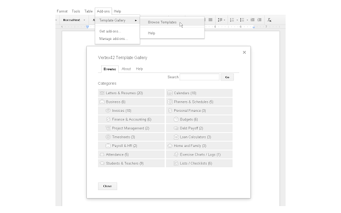Open Budgets (6) category
The image size is (341, 213).
tap(199, 119)
